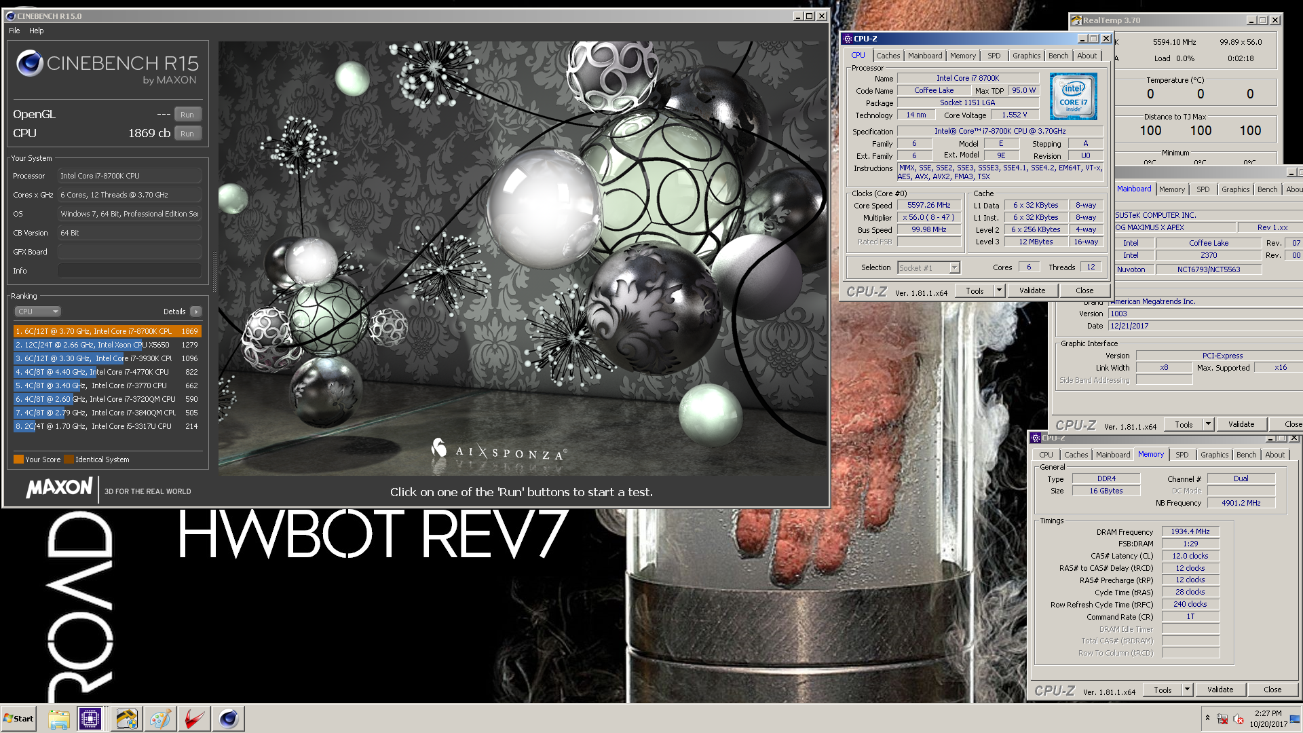Select SPD tab in CPU-Z Memory window
Screen dimensions: 1303x733
1182,455
